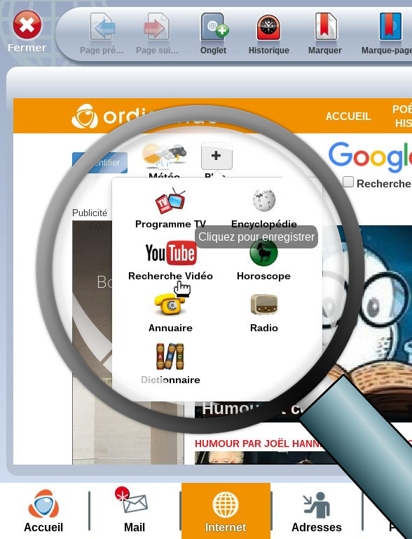Open a new tab with Onglet
This screenshot has width=412, height=539.
(213, 34)
